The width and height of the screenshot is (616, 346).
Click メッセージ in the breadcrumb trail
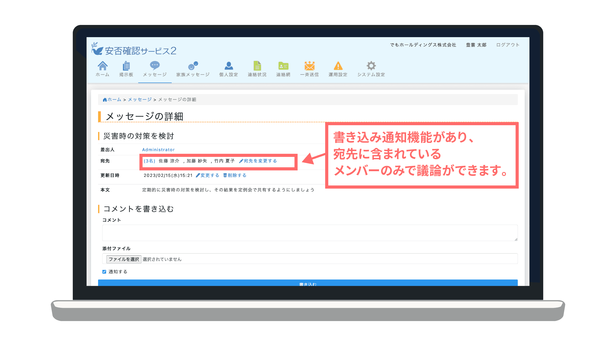point(140,99)
